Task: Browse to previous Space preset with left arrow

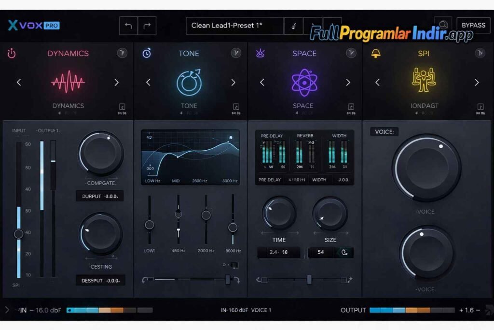Action: tap(261, 83)
